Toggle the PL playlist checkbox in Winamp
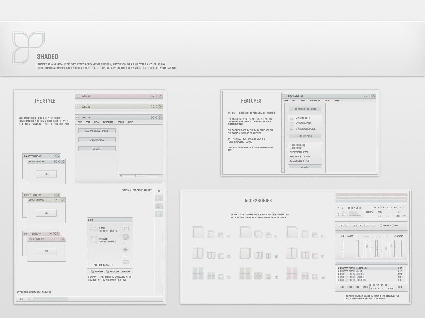 [402, 216]
